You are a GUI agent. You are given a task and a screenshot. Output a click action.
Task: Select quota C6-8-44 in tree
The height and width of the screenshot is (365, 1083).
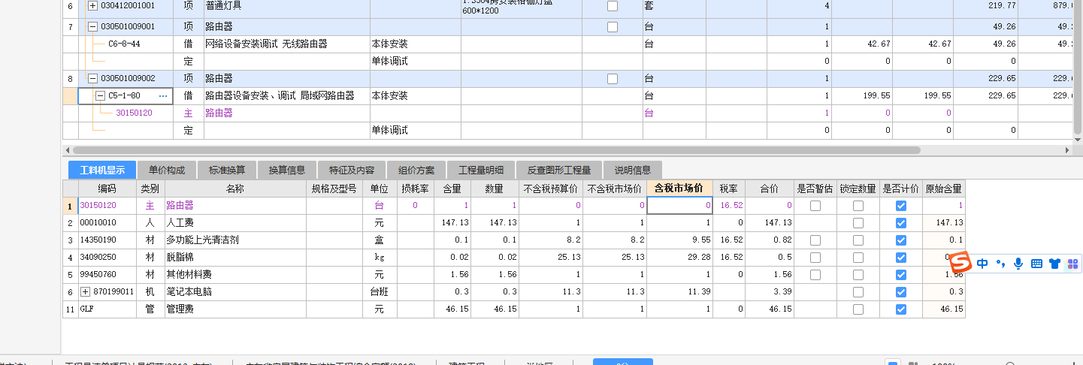coord(124,44)
